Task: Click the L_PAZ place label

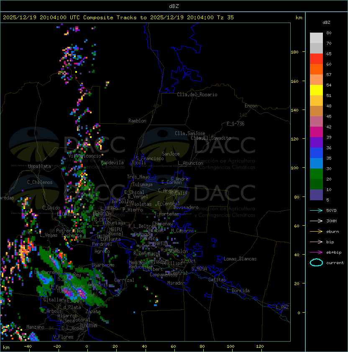Action: click(282, 307)
